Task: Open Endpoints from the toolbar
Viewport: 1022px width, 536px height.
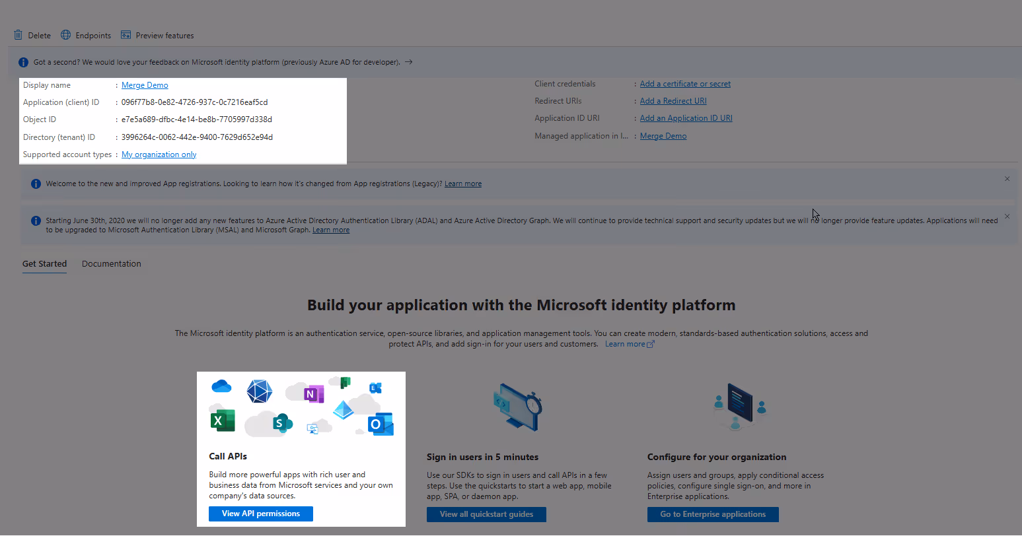Action: click(86, 36)
